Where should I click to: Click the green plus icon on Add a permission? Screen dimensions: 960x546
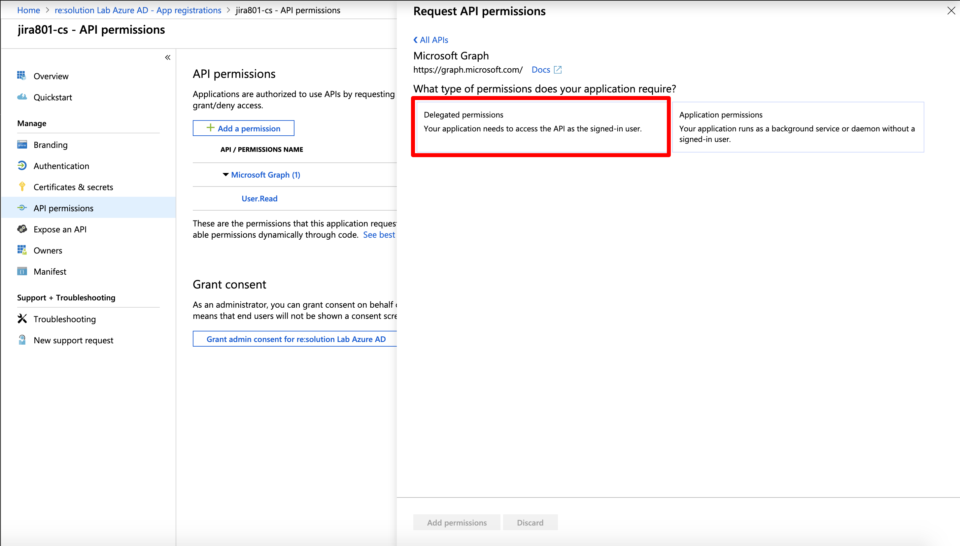point(210,128)
